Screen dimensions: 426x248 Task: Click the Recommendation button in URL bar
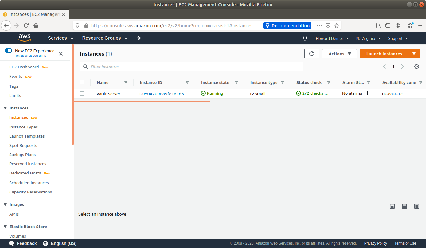[287, 25]
